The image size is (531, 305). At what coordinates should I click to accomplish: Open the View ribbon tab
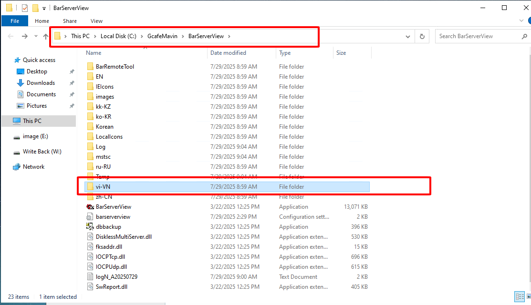click(x=96, y=21)
